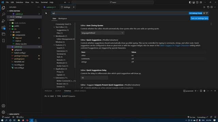Screen dimensions: 218x122
Task: Close the Settings editor tab
Action: (x=74, y=7)
